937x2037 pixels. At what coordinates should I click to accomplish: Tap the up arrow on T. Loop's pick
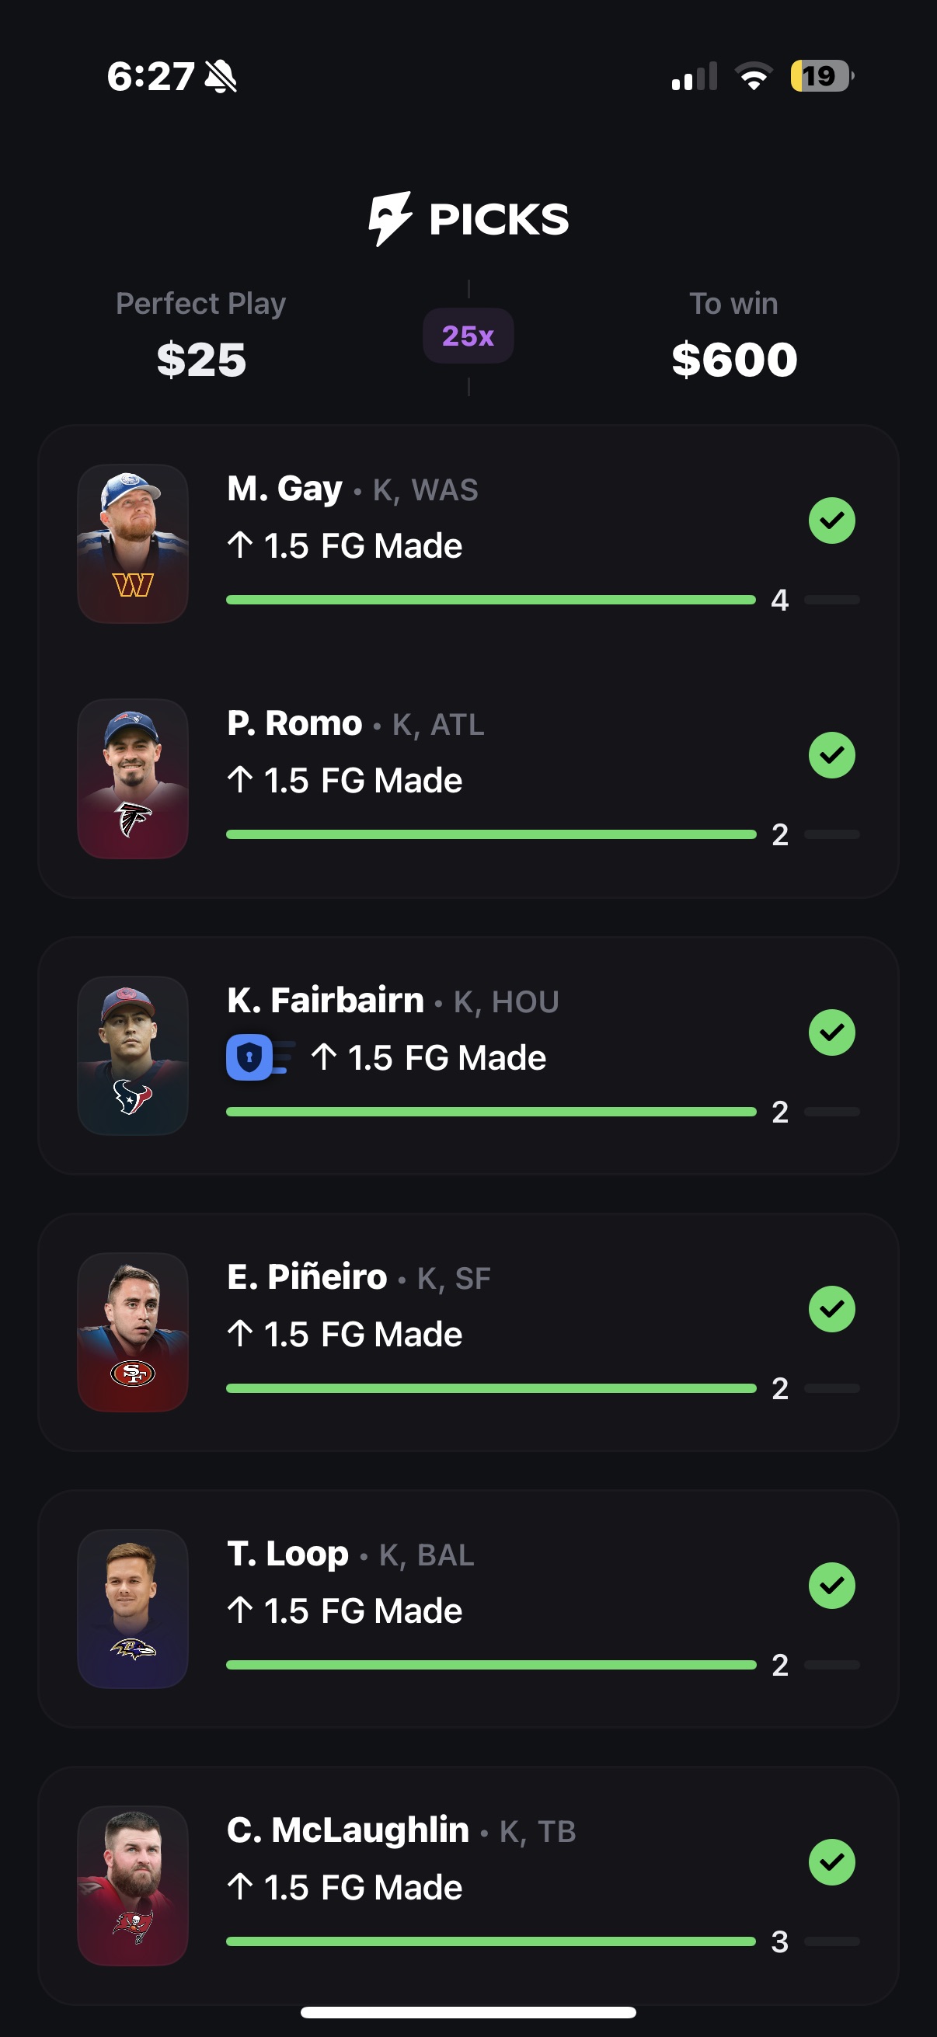click(239, 1610)
